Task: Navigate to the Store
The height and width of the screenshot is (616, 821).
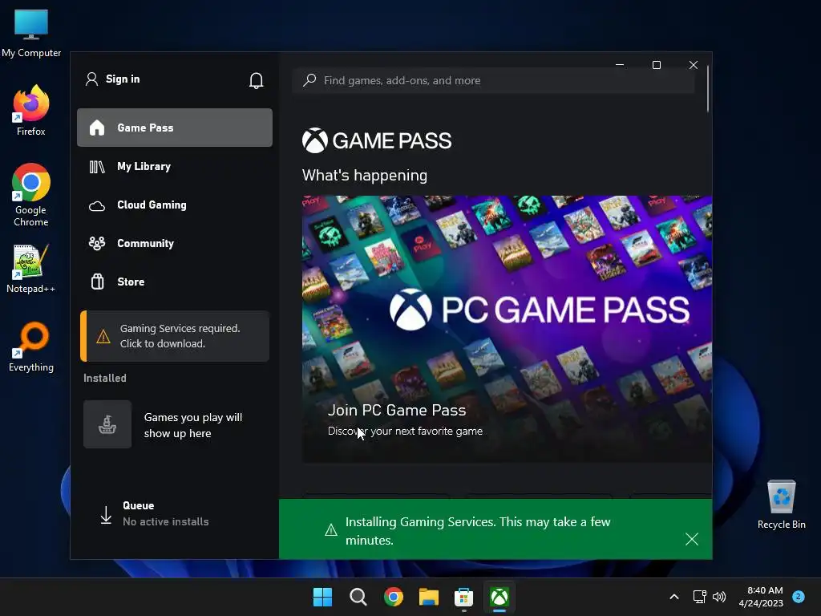Action: point(175,282)
